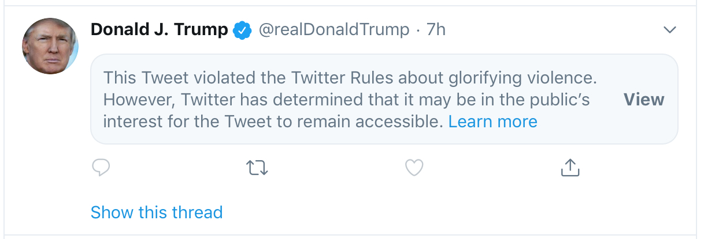Viewport: 704px width, 239px height.
Task: Open the @realDonaldTrump handle link
Action: (x=334, y=30)
